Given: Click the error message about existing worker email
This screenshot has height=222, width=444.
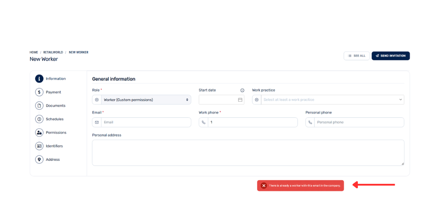Looking at the screenshot, I should (x=305, y=186).
